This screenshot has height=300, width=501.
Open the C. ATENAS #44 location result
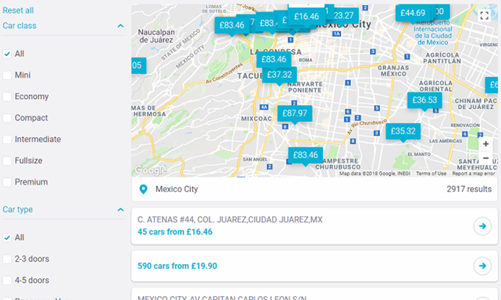click(x=230, y=220)
